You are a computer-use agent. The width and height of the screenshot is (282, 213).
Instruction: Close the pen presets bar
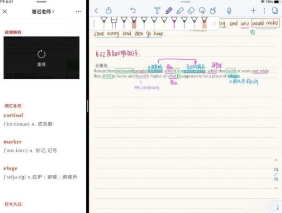(x=214, y=24)
